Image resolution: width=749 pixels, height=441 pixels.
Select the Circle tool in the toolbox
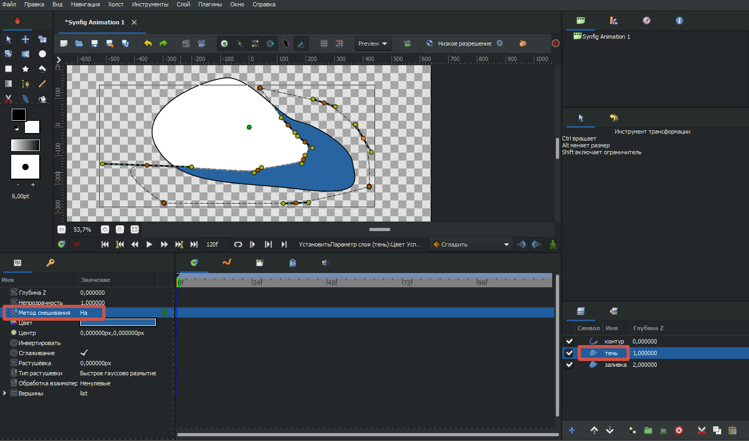[42, 54]
